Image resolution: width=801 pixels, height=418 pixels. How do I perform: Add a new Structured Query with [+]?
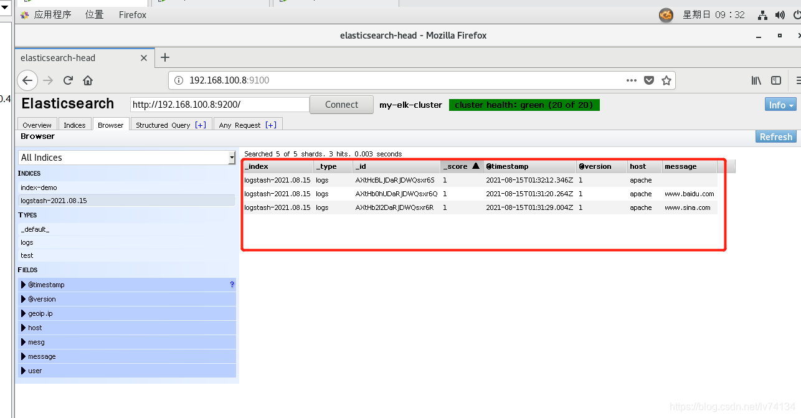[x=201, y=125]
